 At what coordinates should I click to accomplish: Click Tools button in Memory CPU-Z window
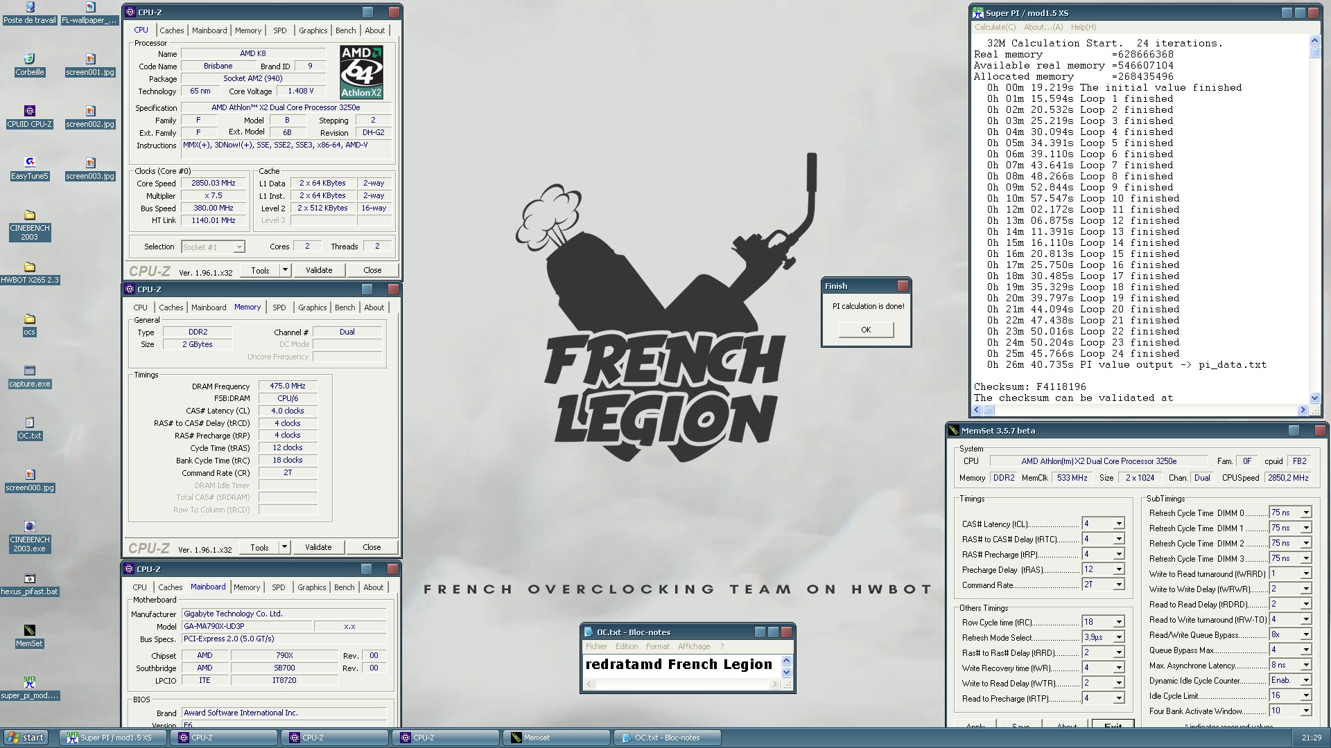(259, 547)
